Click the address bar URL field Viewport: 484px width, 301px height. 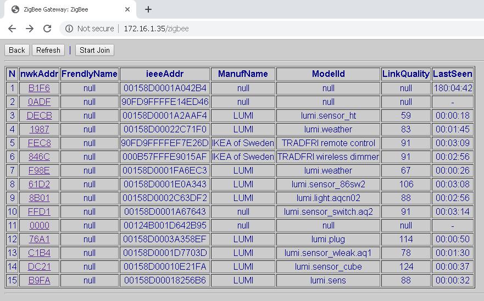point(247,29)
